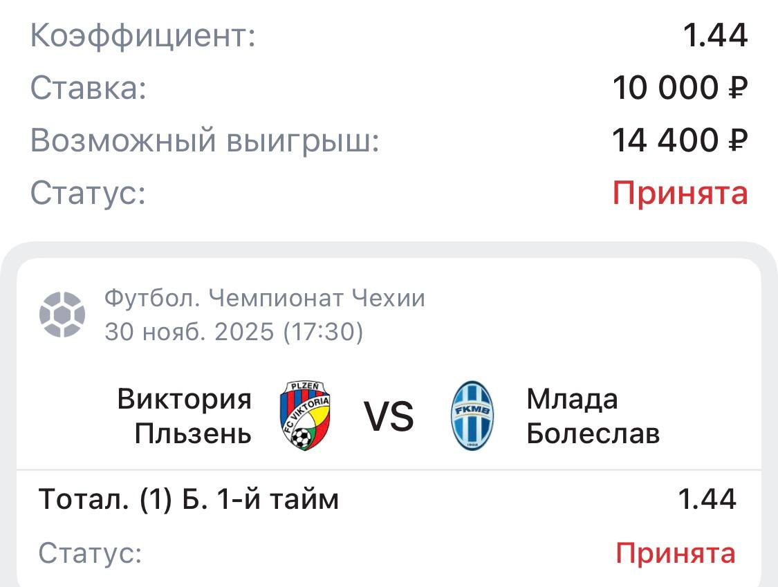The height and width of the screenshot is (587, 778).
Task: Tap the 1.44 coefficient value at the top
Action: pyautogui.click(x=715, y=36)
